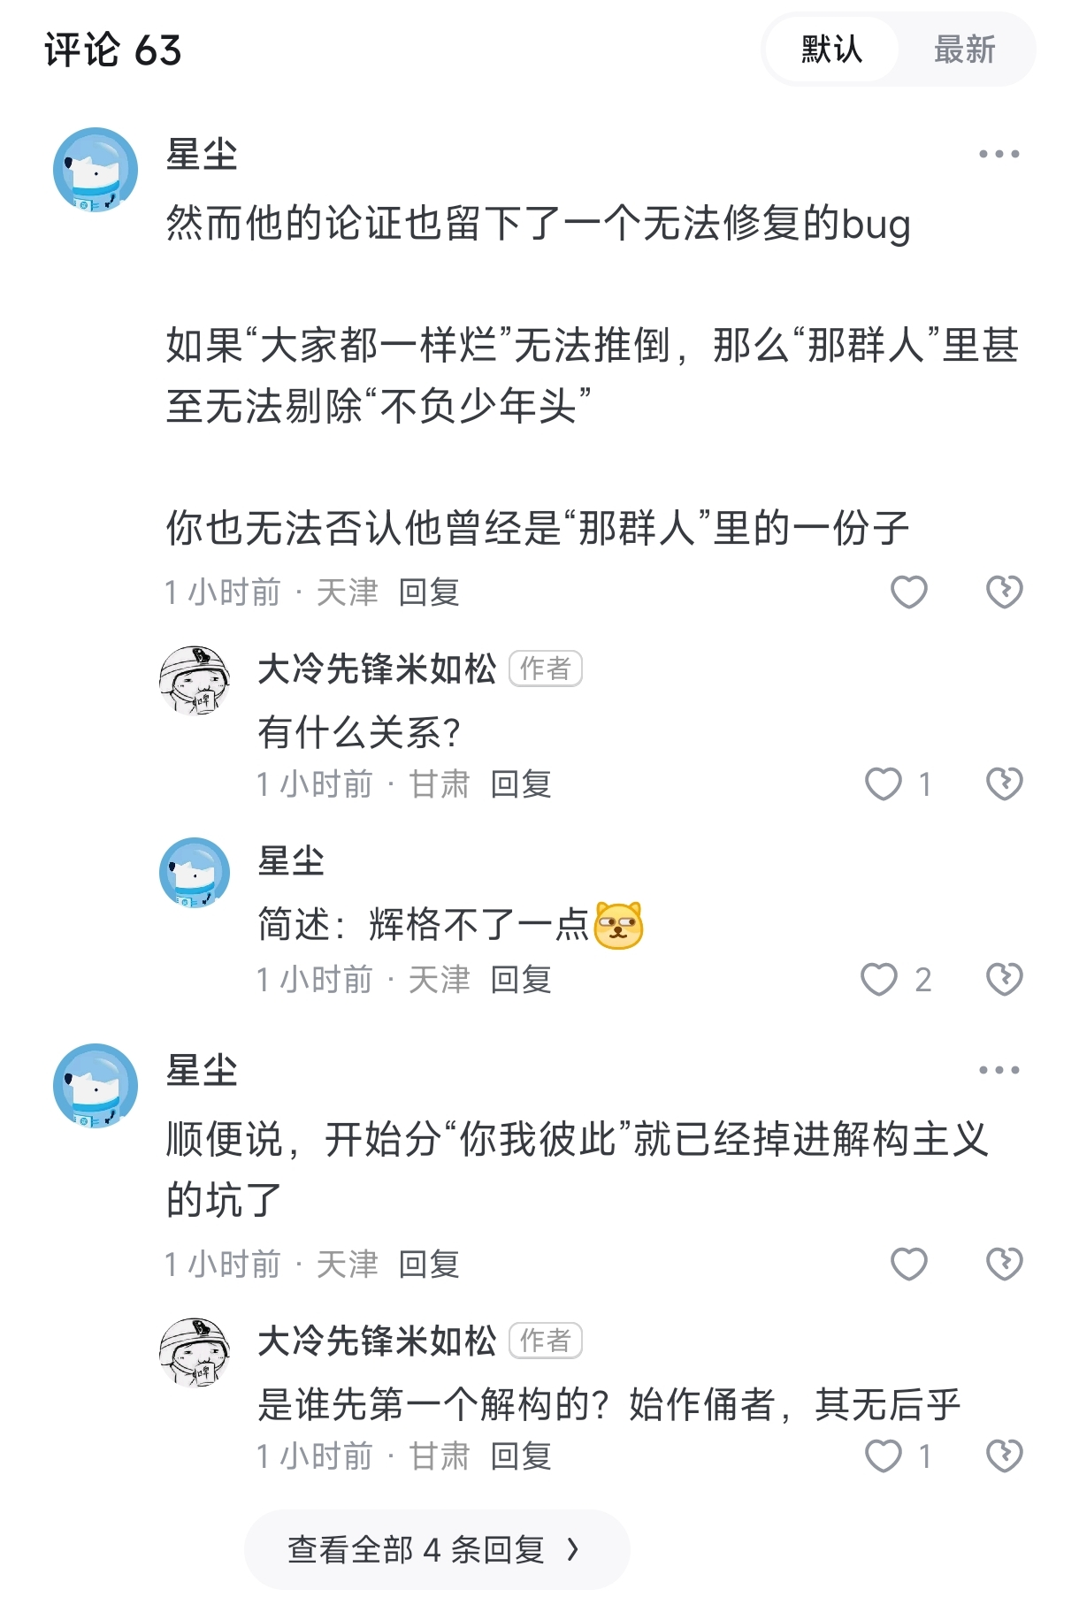Reply to 大冷先锋米如松's "有什么关系" comment
Viewport: 1079px width, 1620px height.
[x=521, y=784]
